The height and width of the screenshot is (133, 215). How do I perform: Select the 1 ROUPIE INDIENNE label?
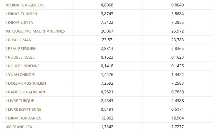point(23,66)
